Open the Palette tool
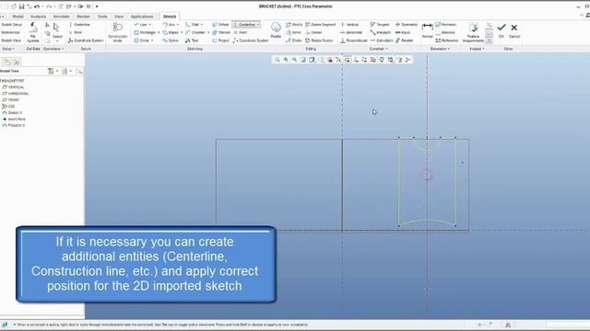The height and width of the screenshot is (331, 590). click(x=276, y=29)
